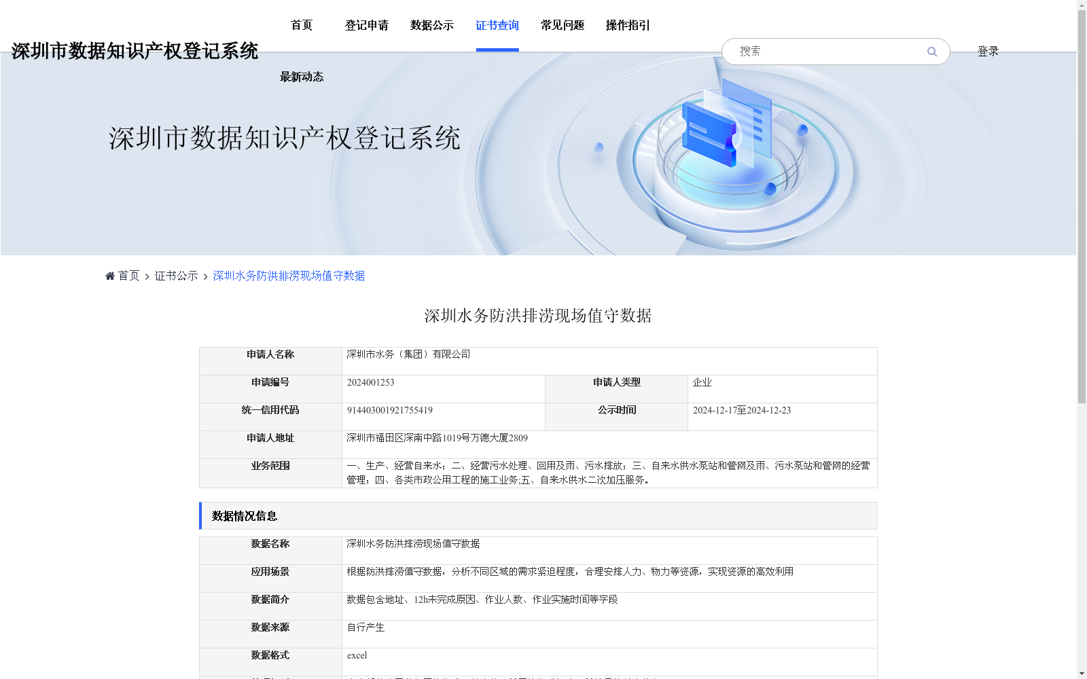Image resolution: width=1087 pixels, height=679 pixels.
Task: Click the scroll-up arrow on the scrollbar
Action: pyautogui.click(x=1082, y=5)
